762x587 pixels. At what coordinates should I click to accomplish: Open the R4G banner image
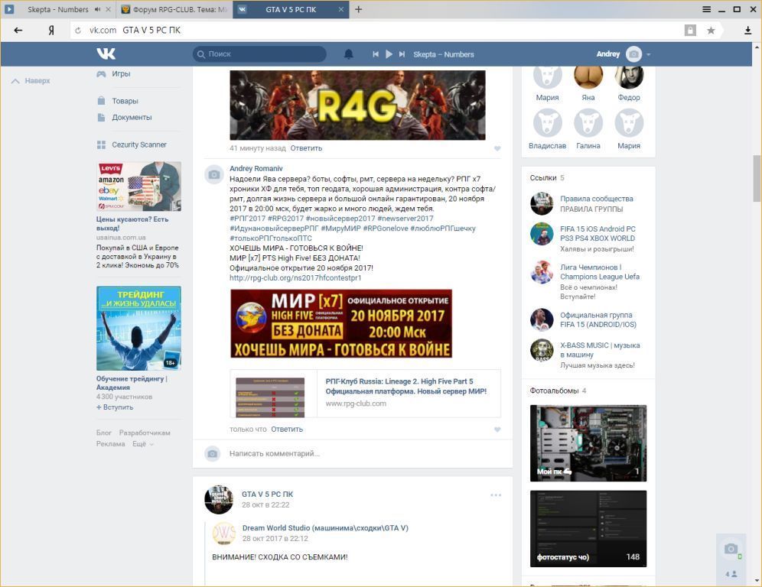pyautogui.click(x=357, y=105)
